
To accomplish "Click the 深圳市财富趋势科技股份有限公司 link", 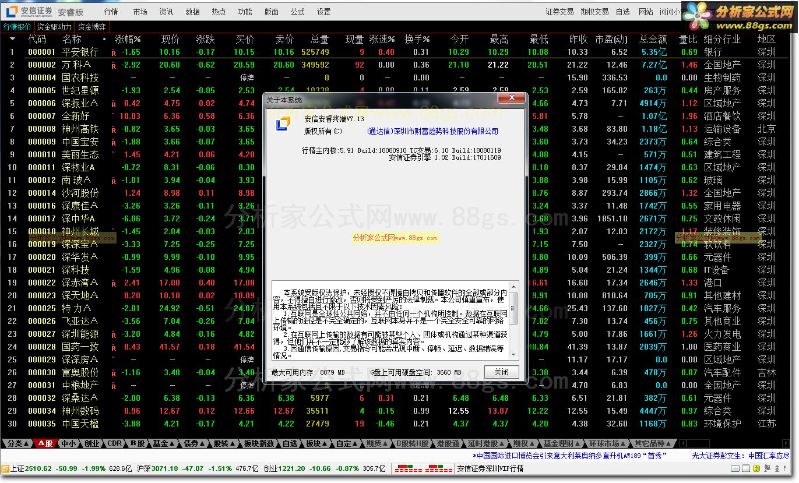I will [x=433, y=132].
